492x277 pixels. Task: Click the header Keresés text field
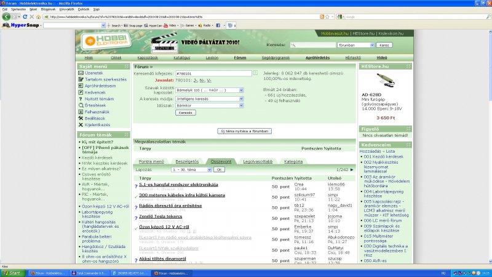pyautogui.click(x=312, y=45)
